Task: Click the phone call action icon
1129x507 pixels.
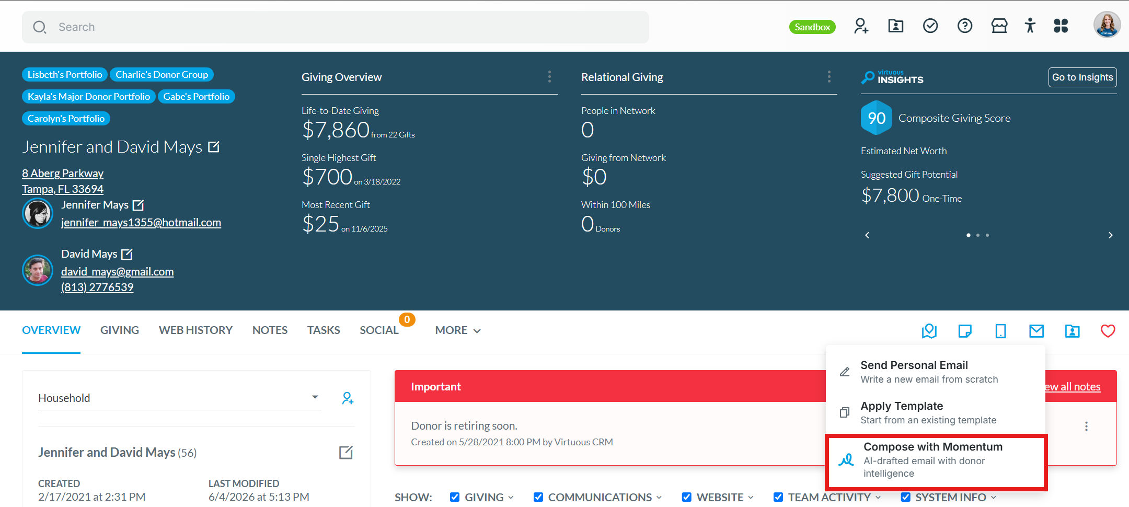Action: 1000,331
